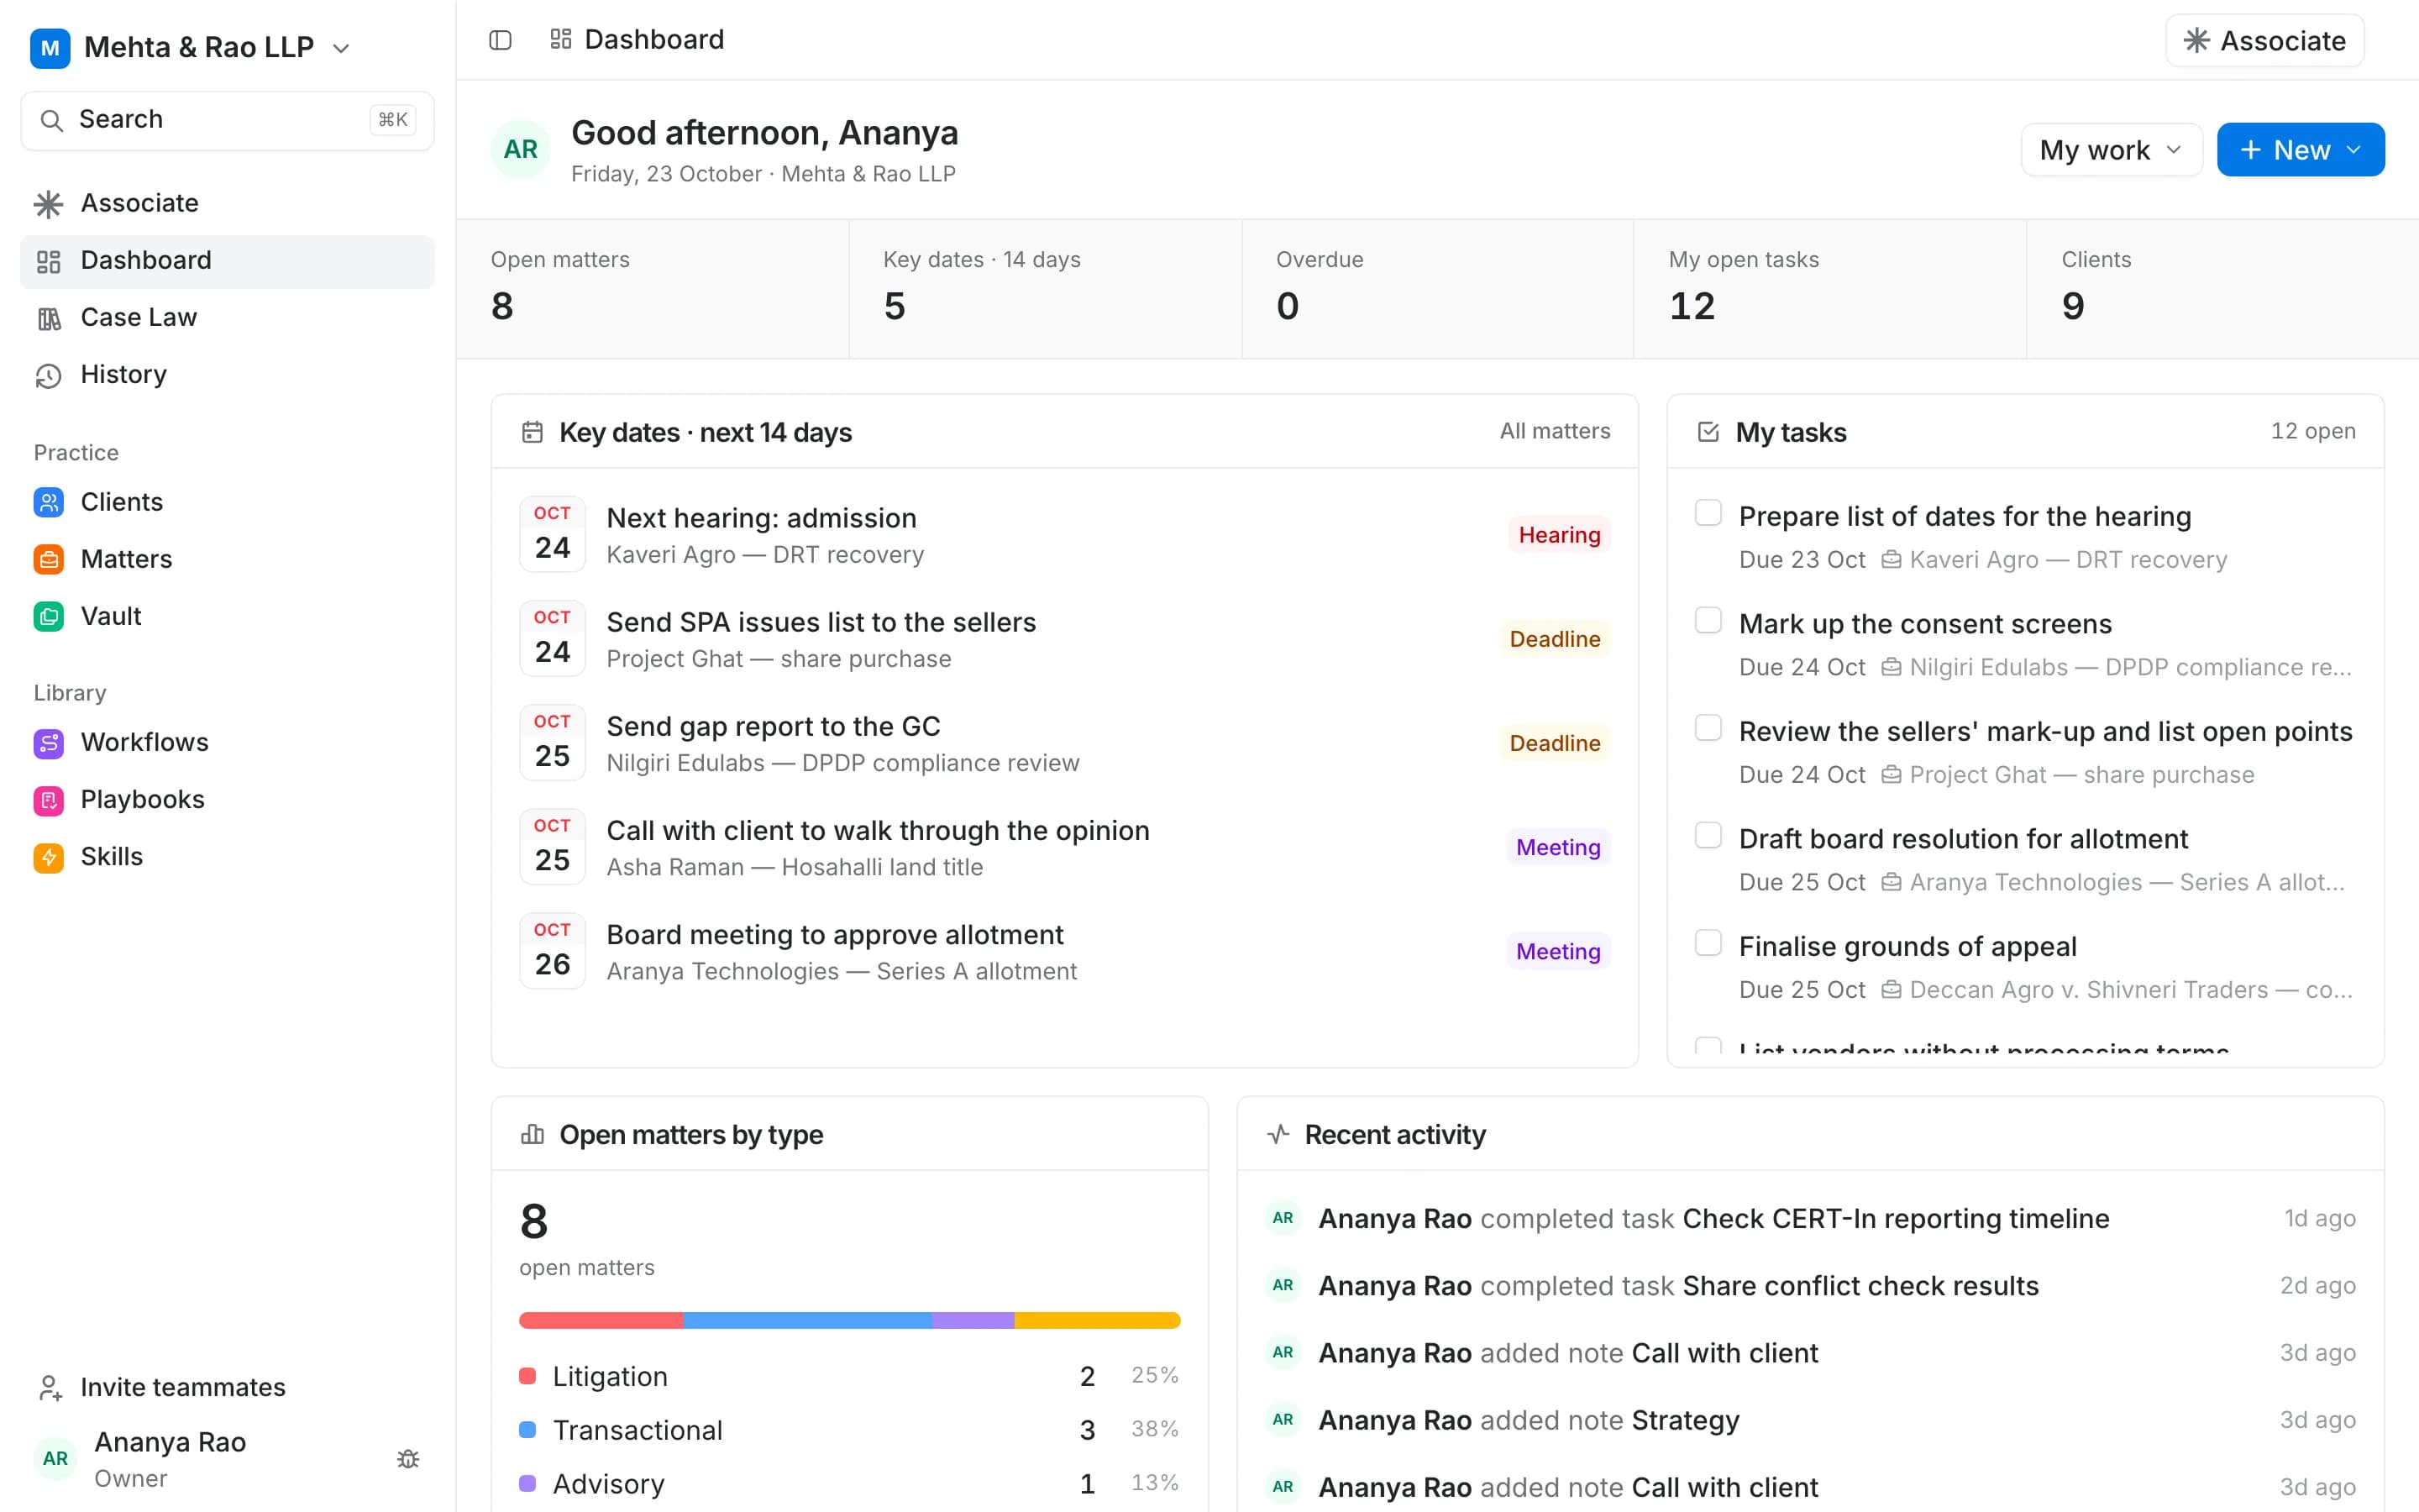Check off Prepare list of dates task
This screenshot has width=2419, height=1512.
click(1708, 513)
